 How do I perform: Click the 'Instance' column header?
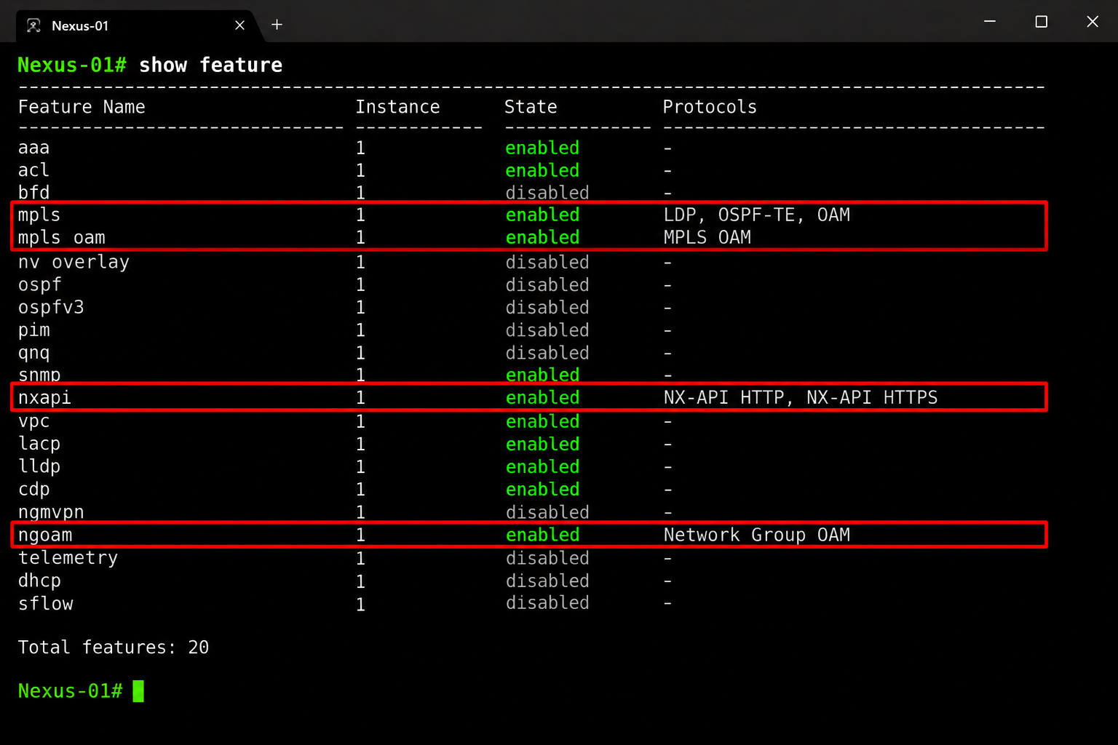(398, 107)
